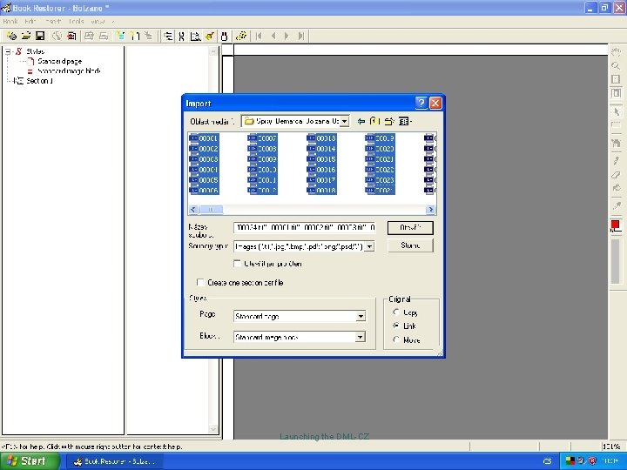Select the pencil tool in right toolbar

coord(616,161)
